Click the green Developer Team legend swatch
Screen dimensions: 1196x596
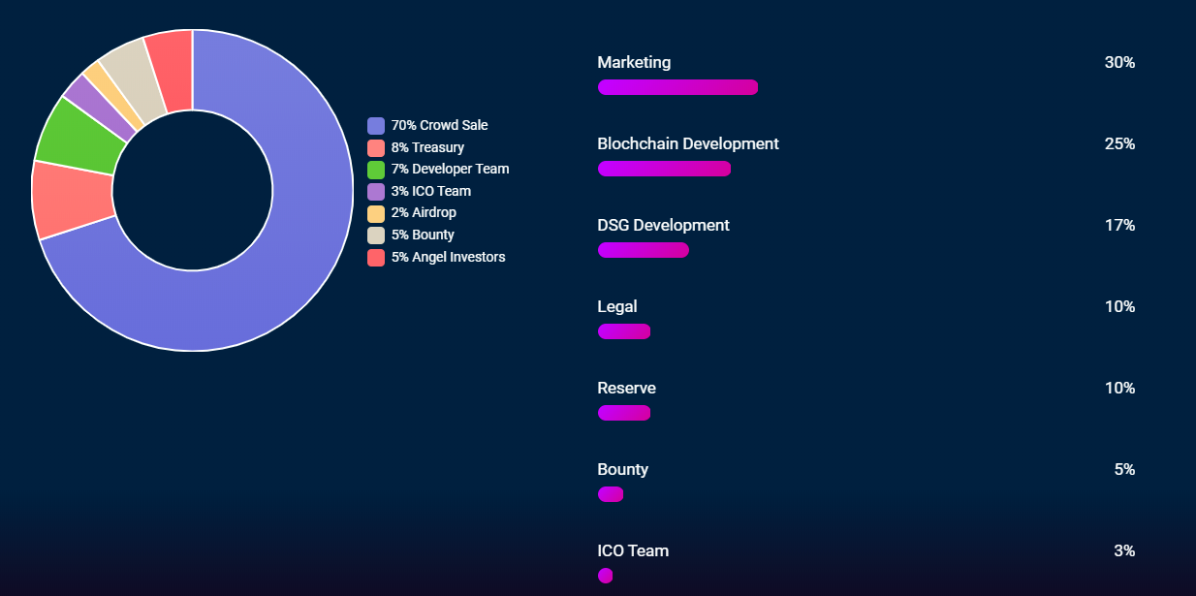coord(376,170)
